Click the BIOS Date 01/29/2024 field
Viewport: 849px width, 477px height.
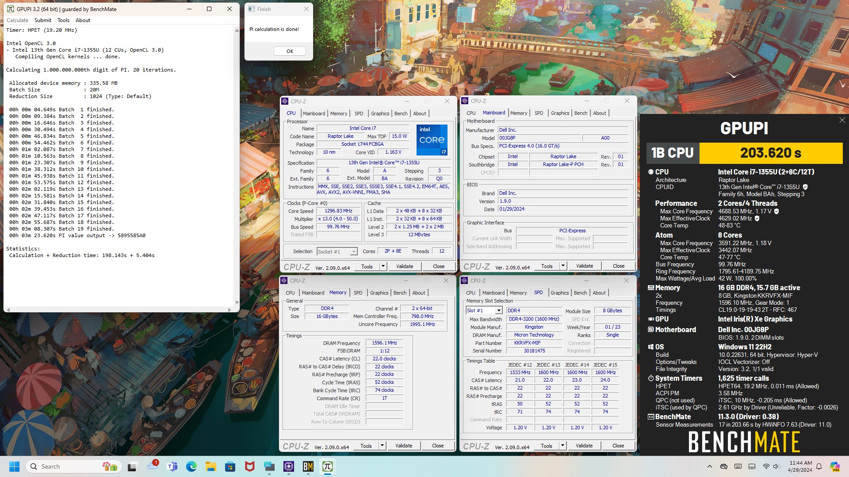click(563, 209)
